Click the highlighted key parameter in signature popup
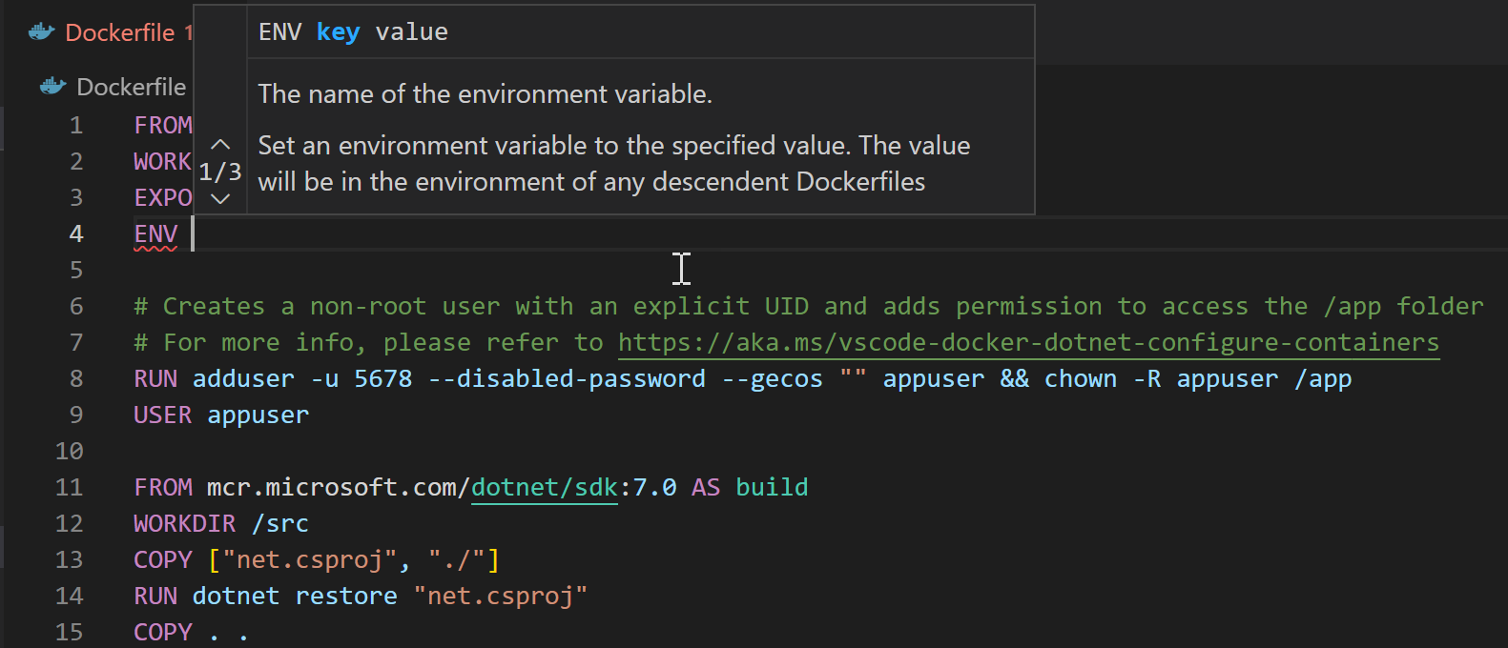This screenshot has width=1508, height=648. coord(338,32)
